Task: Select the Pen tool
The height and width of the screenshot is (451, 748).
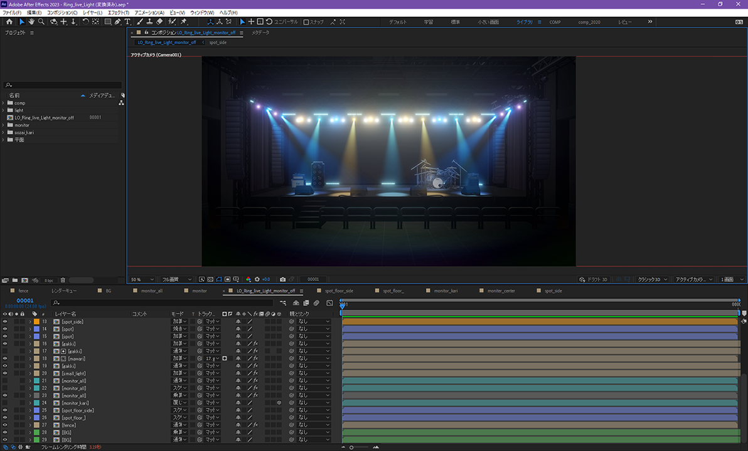Action: tap(118, 22)
